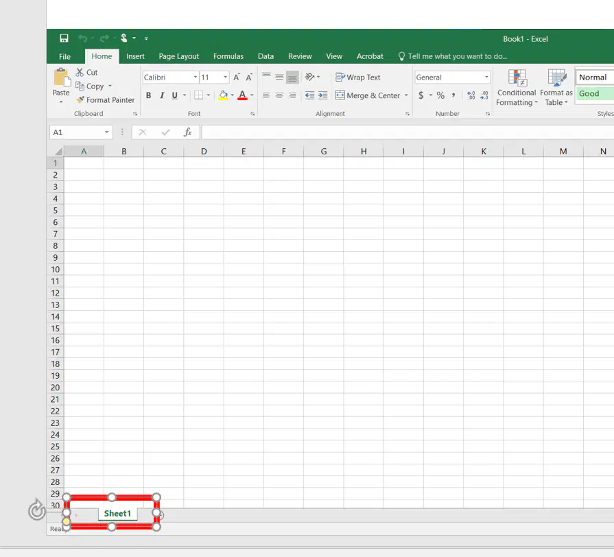Open Conditional Formatting menu
The width and height of the screenshot is (614, 557).
pyautogui.click(x=517, y=88)
